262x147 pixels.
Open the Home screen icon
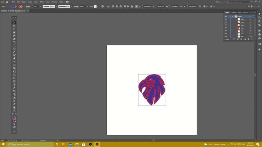(7, 2)
